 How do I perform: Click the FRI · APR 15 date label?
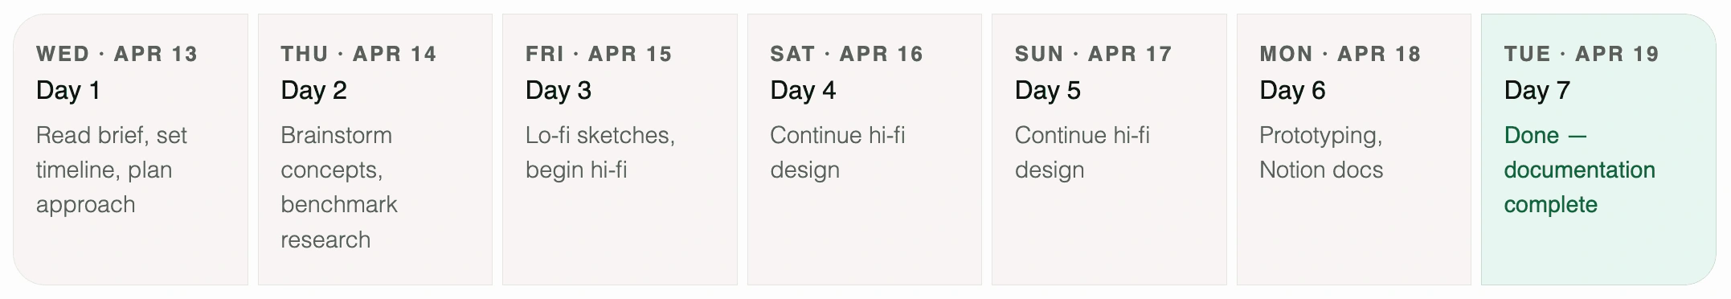[599, 54]
